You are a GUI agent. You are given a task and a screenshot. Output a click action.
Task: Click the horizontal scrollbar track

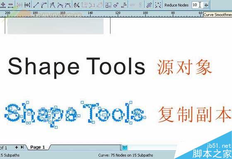click(x=152, y=147)
